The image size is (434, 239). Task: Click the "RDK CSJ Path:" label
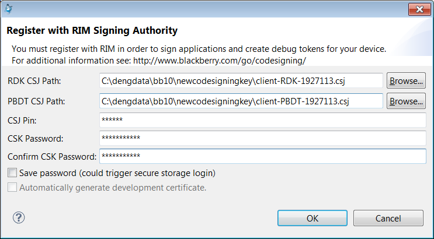(34, 81)
